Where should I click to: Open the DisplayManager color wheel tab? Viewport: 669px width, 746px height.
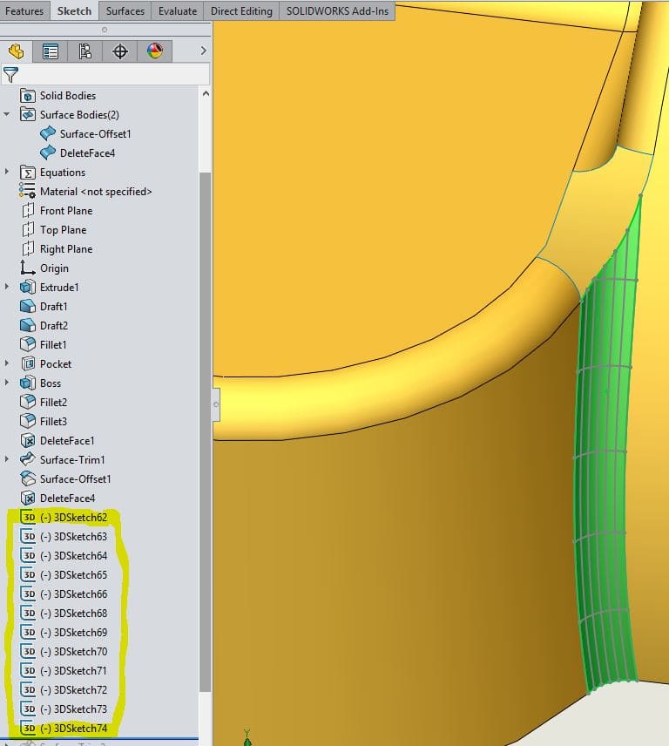pyautogui.click(x=155, y=51)
